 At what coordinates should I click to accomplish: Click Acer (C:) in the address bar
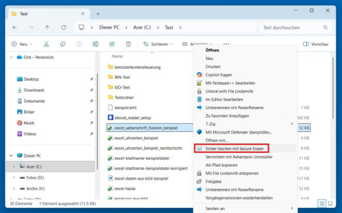point(142,27)
